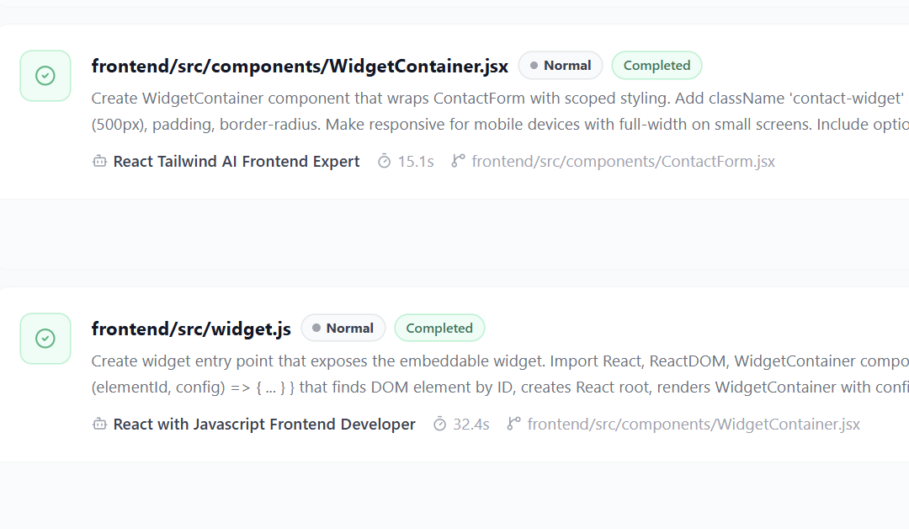This screenshot has width=909, height=529.
Task: Click Normal priority badge on the widget.js task
Action: tap(343, 329)
